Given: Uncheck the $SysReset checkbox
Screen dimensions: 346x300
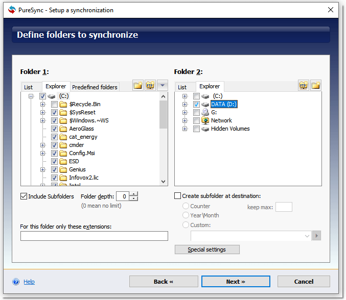Looking at the screenshot, I should pyautogui.click(x=54, y=112).
